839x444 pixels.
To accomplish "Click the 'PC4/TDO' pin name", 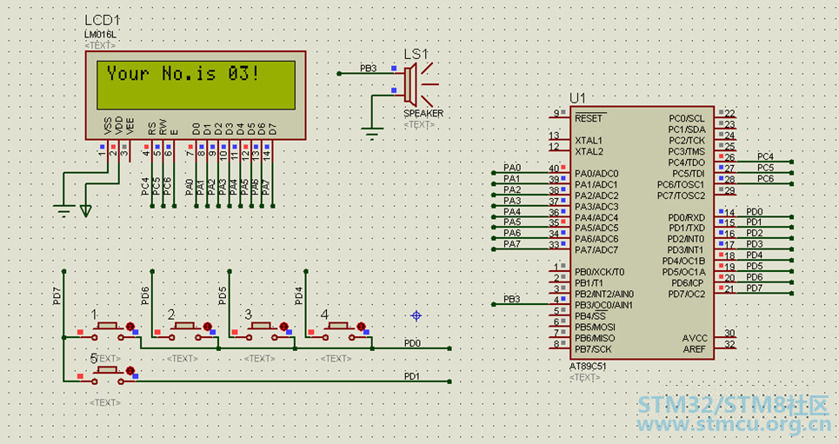I will 687,162.
